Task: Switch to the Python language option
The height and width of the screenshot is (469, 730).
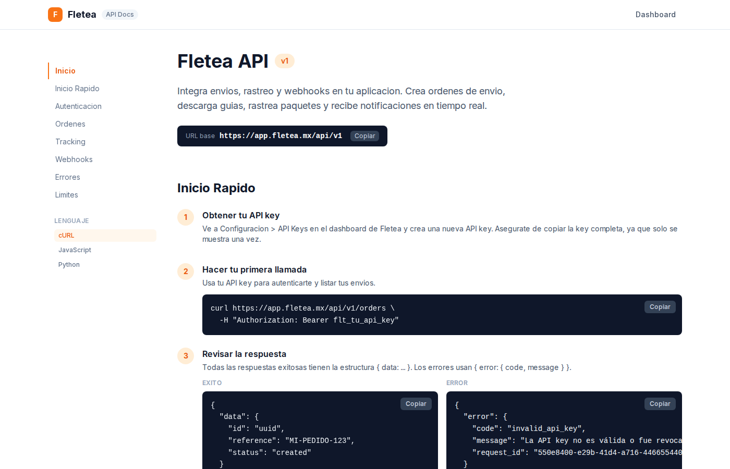Action: pos(69,264)
